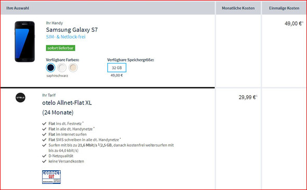
Task: Click checkmark beside Flat im Internet surfen
Action: (x=44, y=134)
